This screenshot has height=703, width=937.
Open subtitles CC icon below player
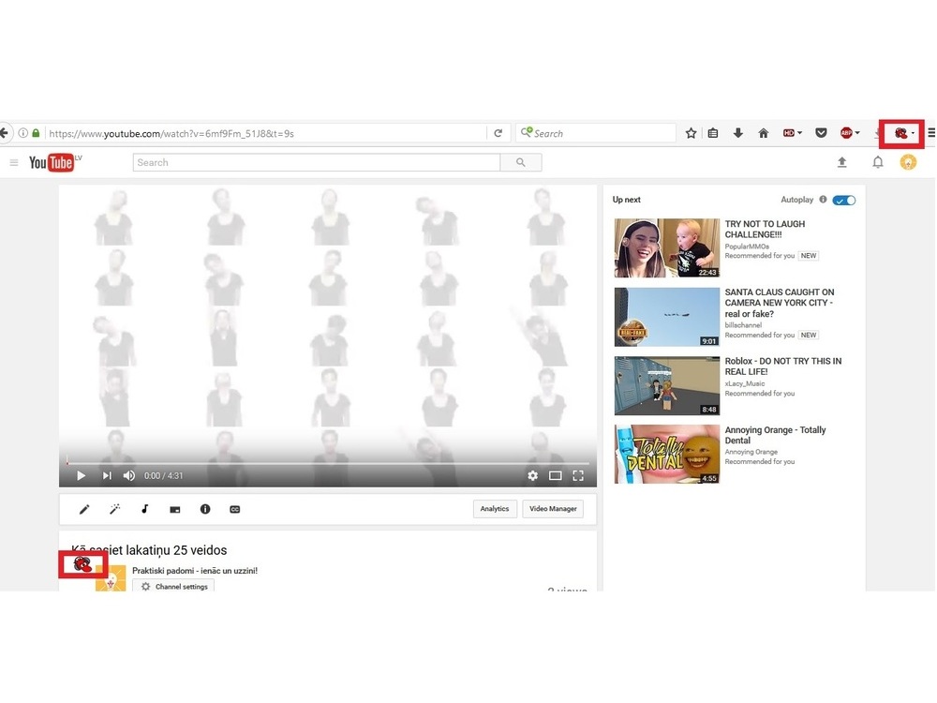click(235, 509)
